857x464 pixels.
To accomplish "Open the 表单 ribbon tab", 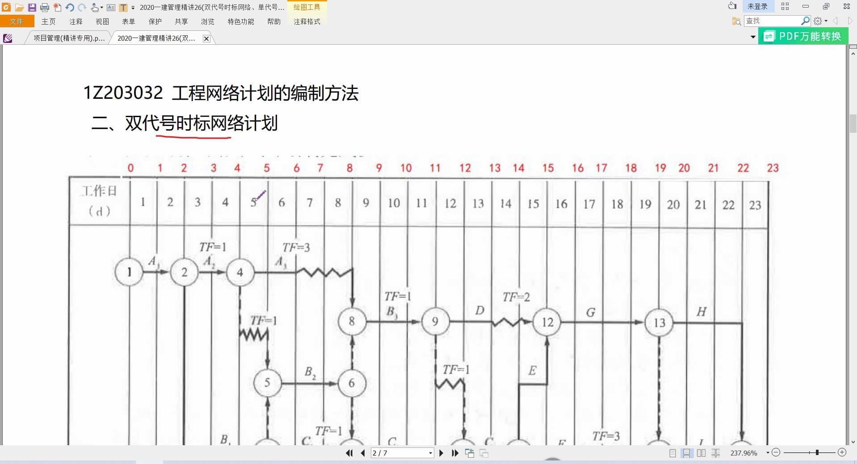I will [129, 21].
